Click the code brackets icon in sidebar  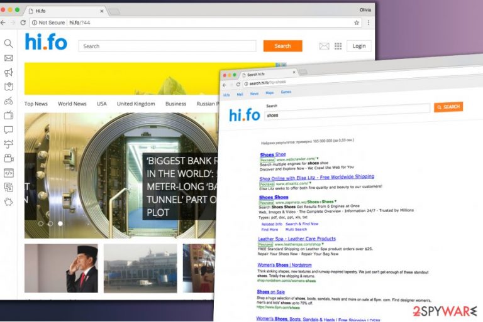pos(9,173)
